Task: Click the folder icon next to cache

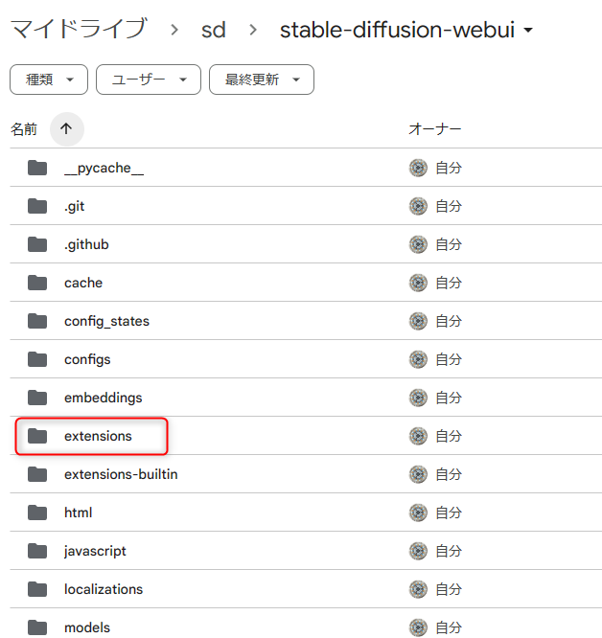Action: [37, 283]
